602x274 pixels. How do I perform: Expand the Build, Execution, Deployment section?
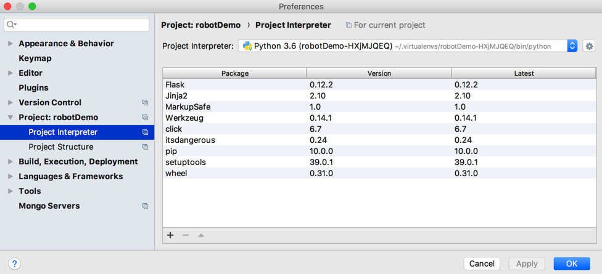click(10, 162)
